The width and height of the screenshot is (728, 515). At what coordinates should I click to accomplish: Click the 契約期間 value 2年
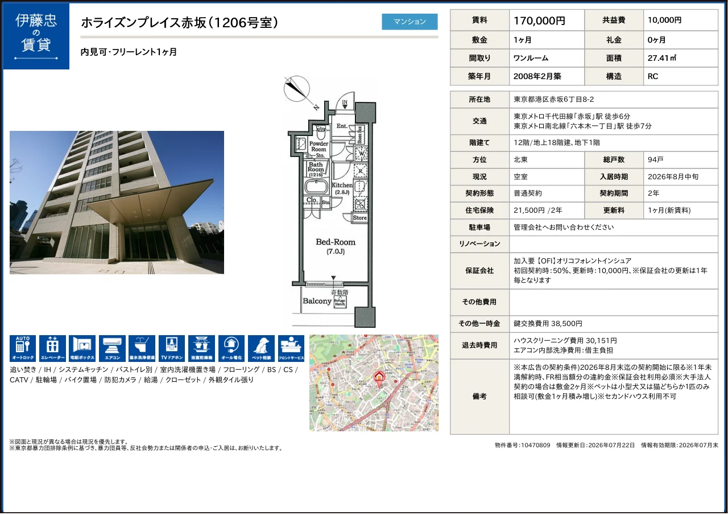pos(653,193)
